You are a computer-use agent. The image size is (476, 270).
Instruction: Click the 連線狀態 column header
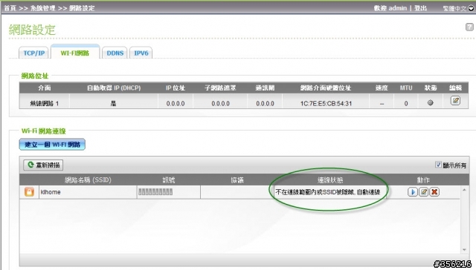tap(330, 180)
